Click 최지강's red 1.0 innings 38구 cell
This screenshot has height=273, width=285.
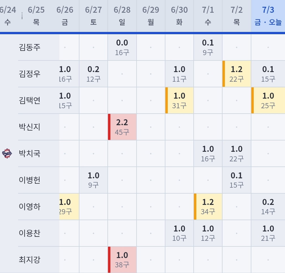tap(122, 259)
